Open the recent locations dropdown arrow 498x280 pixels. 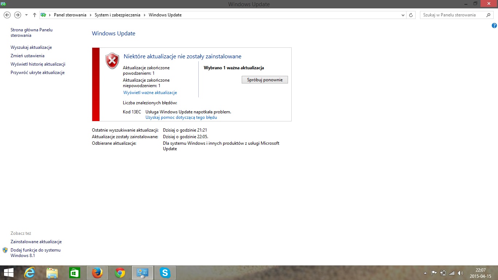(x=26, y=15)
